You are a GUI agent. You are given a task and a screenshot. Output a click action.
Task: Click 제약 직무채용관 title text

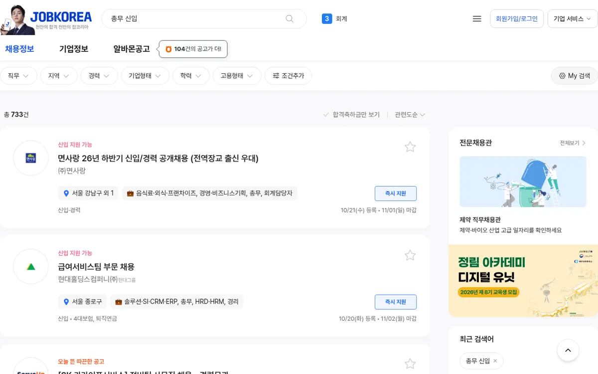(x=480, y=219)
